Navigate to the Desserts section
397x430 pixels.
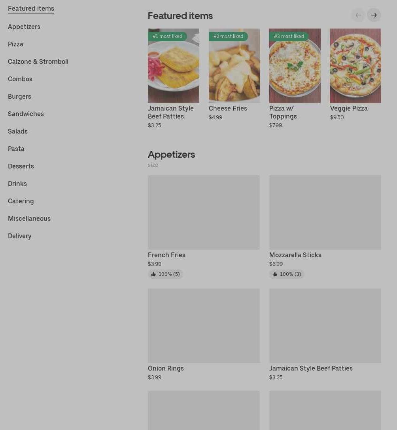(x=21, y=166)
